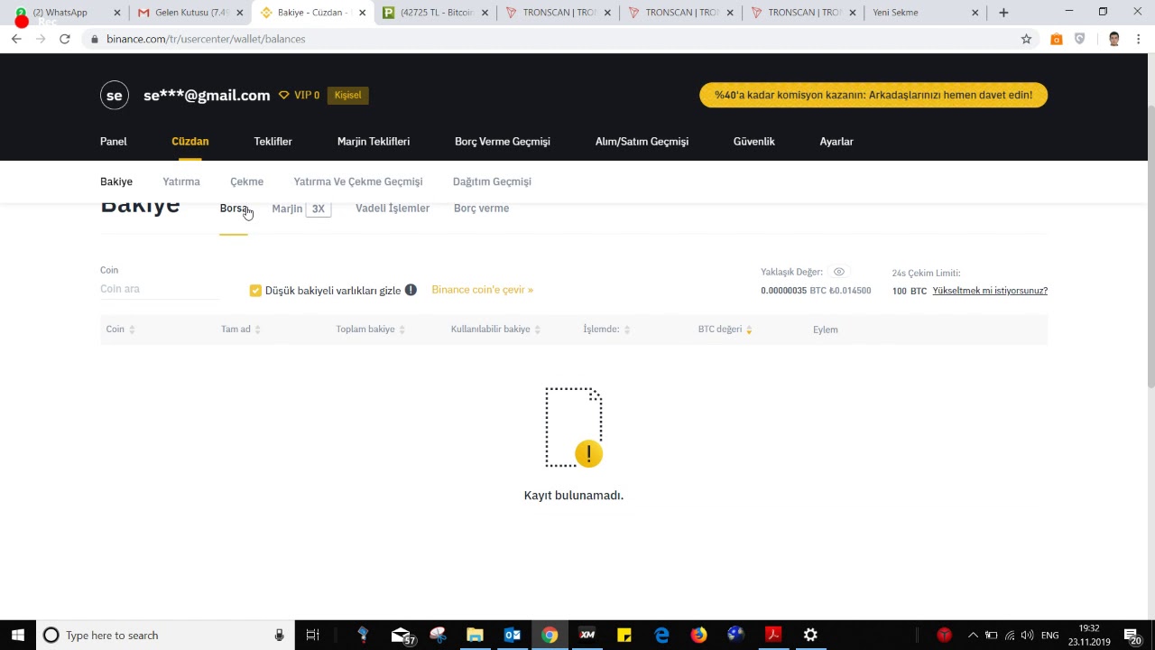Click the VIP 0 diamond icon

(283, 95)
